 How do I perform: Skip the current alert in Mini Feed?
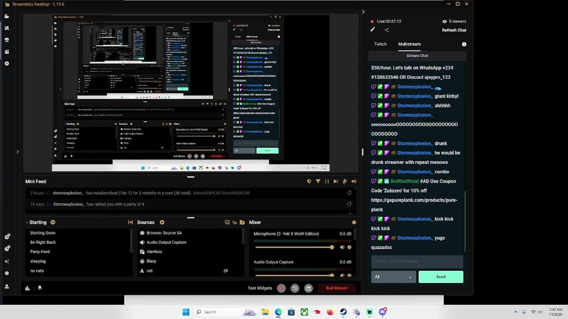pos(335,181)
